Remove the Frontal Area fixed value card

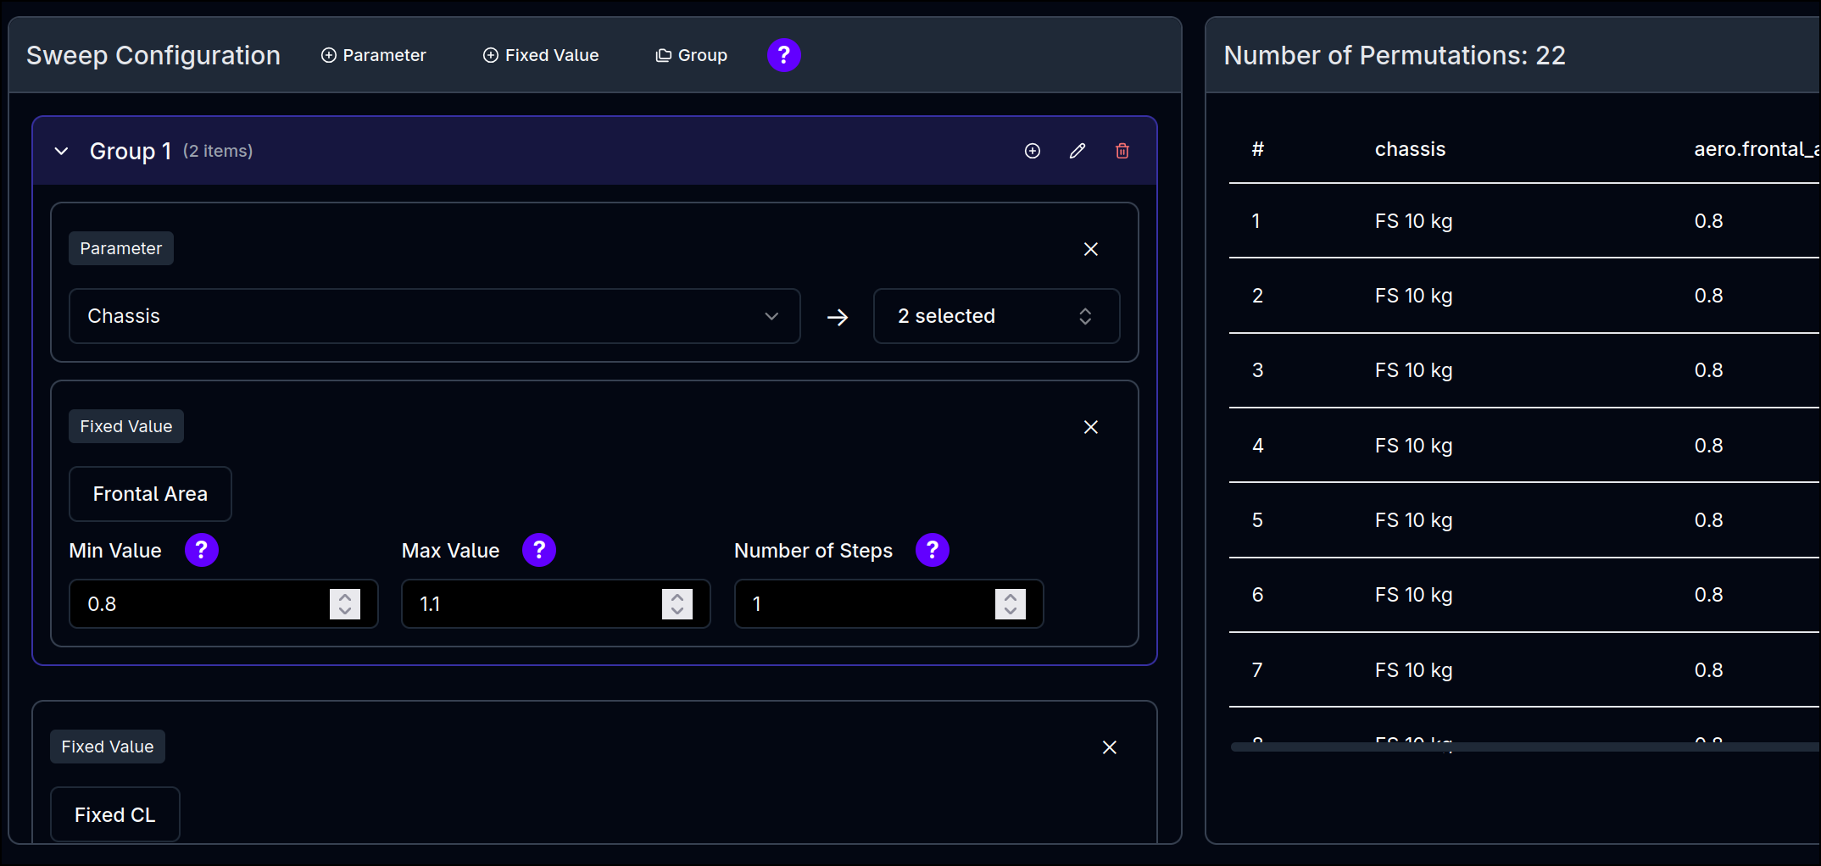click(1090, 427)
